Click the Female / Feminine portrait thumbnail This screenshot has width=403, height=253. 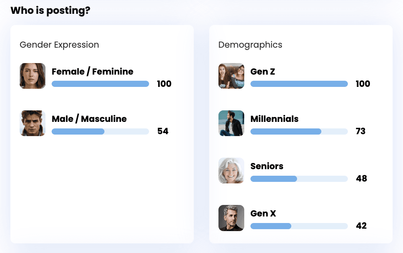click(x=32, y=76)
